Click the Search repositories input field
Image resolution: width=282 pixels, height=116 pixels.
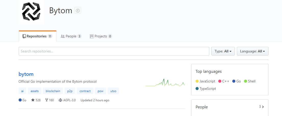pos(114,51)
